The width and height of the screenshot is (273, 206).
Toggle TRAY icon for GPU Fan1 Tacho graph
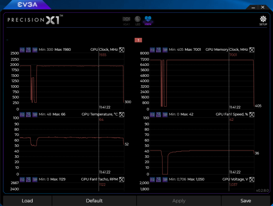tap(35, 179)
